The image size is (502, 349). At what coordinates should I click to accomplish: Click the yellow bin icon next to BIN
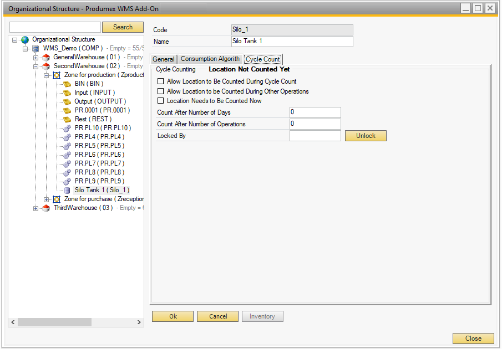[x=67, y=84]
